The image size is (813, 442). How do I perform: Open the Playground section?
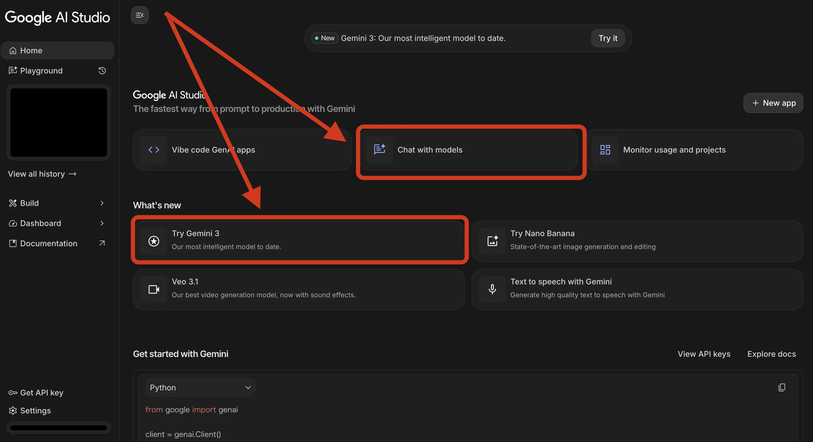(41, 71)
